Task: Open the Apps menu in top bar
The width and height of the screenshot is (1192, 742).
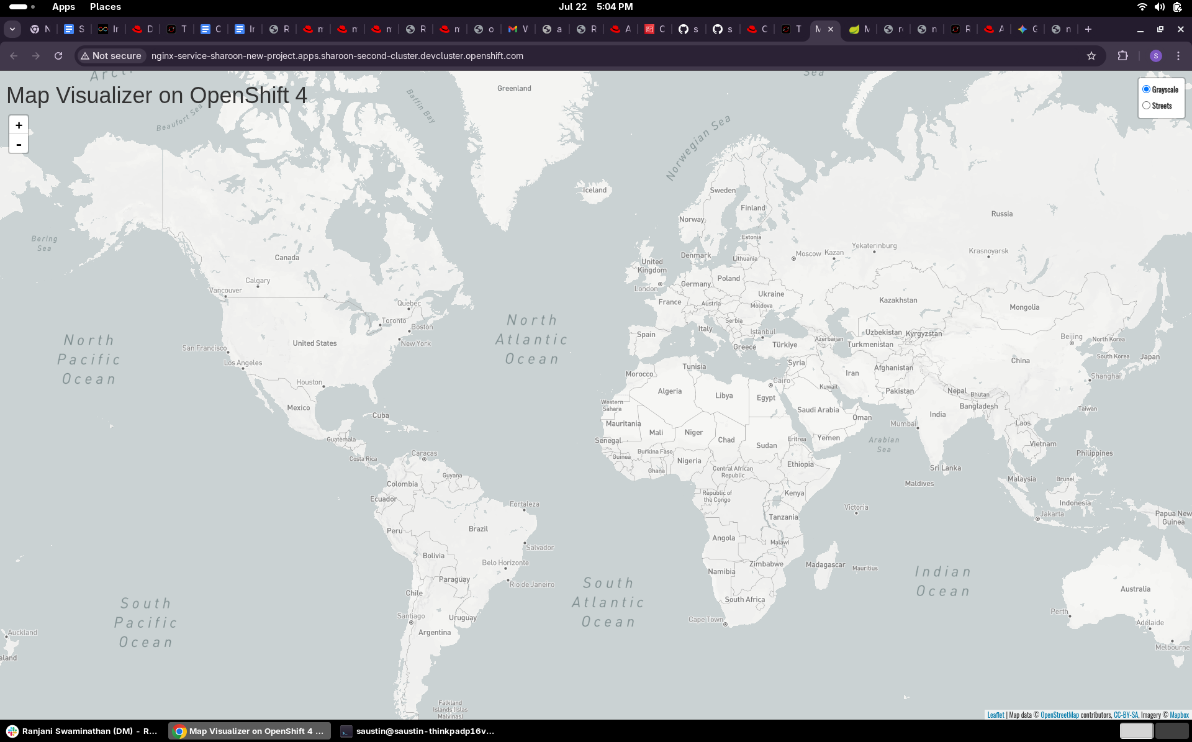Action: [x=63, y=7]
